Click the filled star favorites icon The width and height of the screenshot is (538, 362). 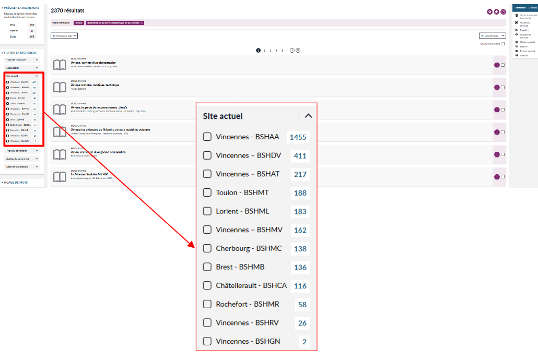pos(497,11)
